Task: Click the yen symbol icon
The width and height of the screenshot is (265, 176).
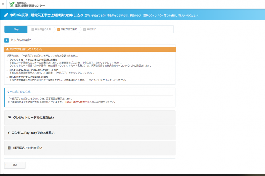Action: [x=9, y=133]
